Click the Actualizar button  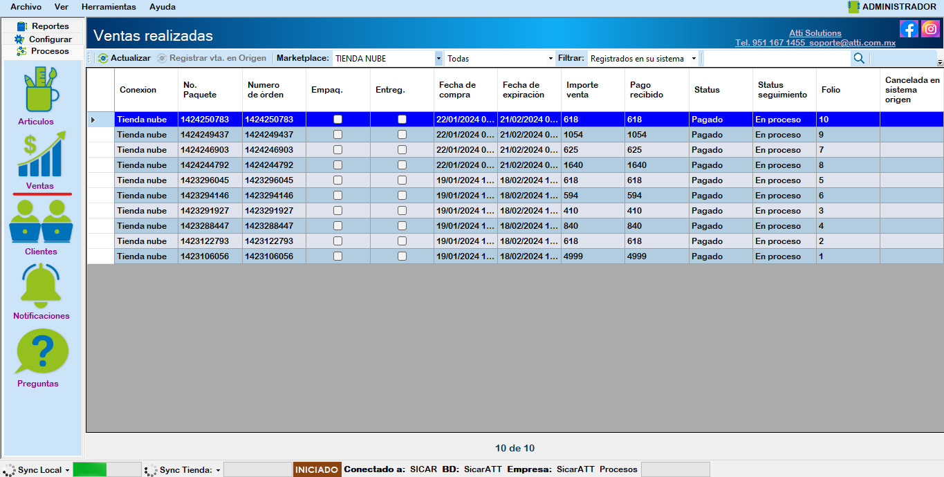(x=124, y=59)
